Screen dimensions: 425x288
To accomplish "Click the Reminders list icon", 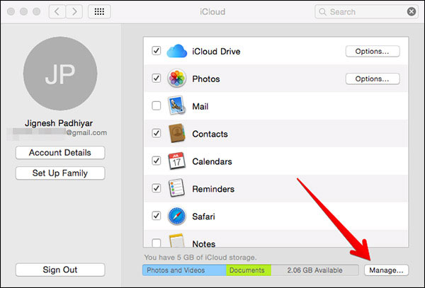I will [x=176, y=188].
